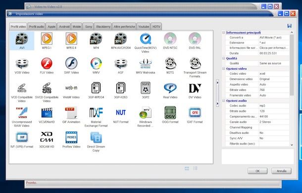This screenshot has width=302, height=193.
Task: Pick the 3GP2 profile icon
Action: click(146, 88)
